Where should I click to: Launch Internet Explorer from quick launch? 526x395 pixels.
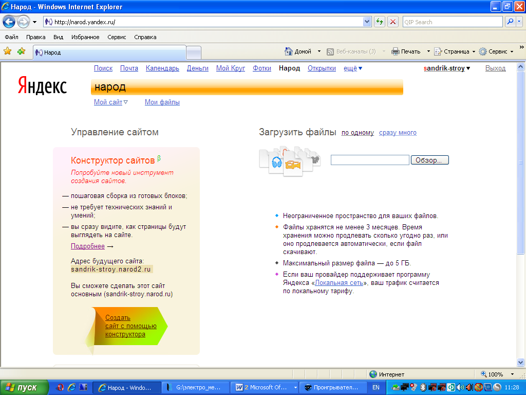coord(71,387)
